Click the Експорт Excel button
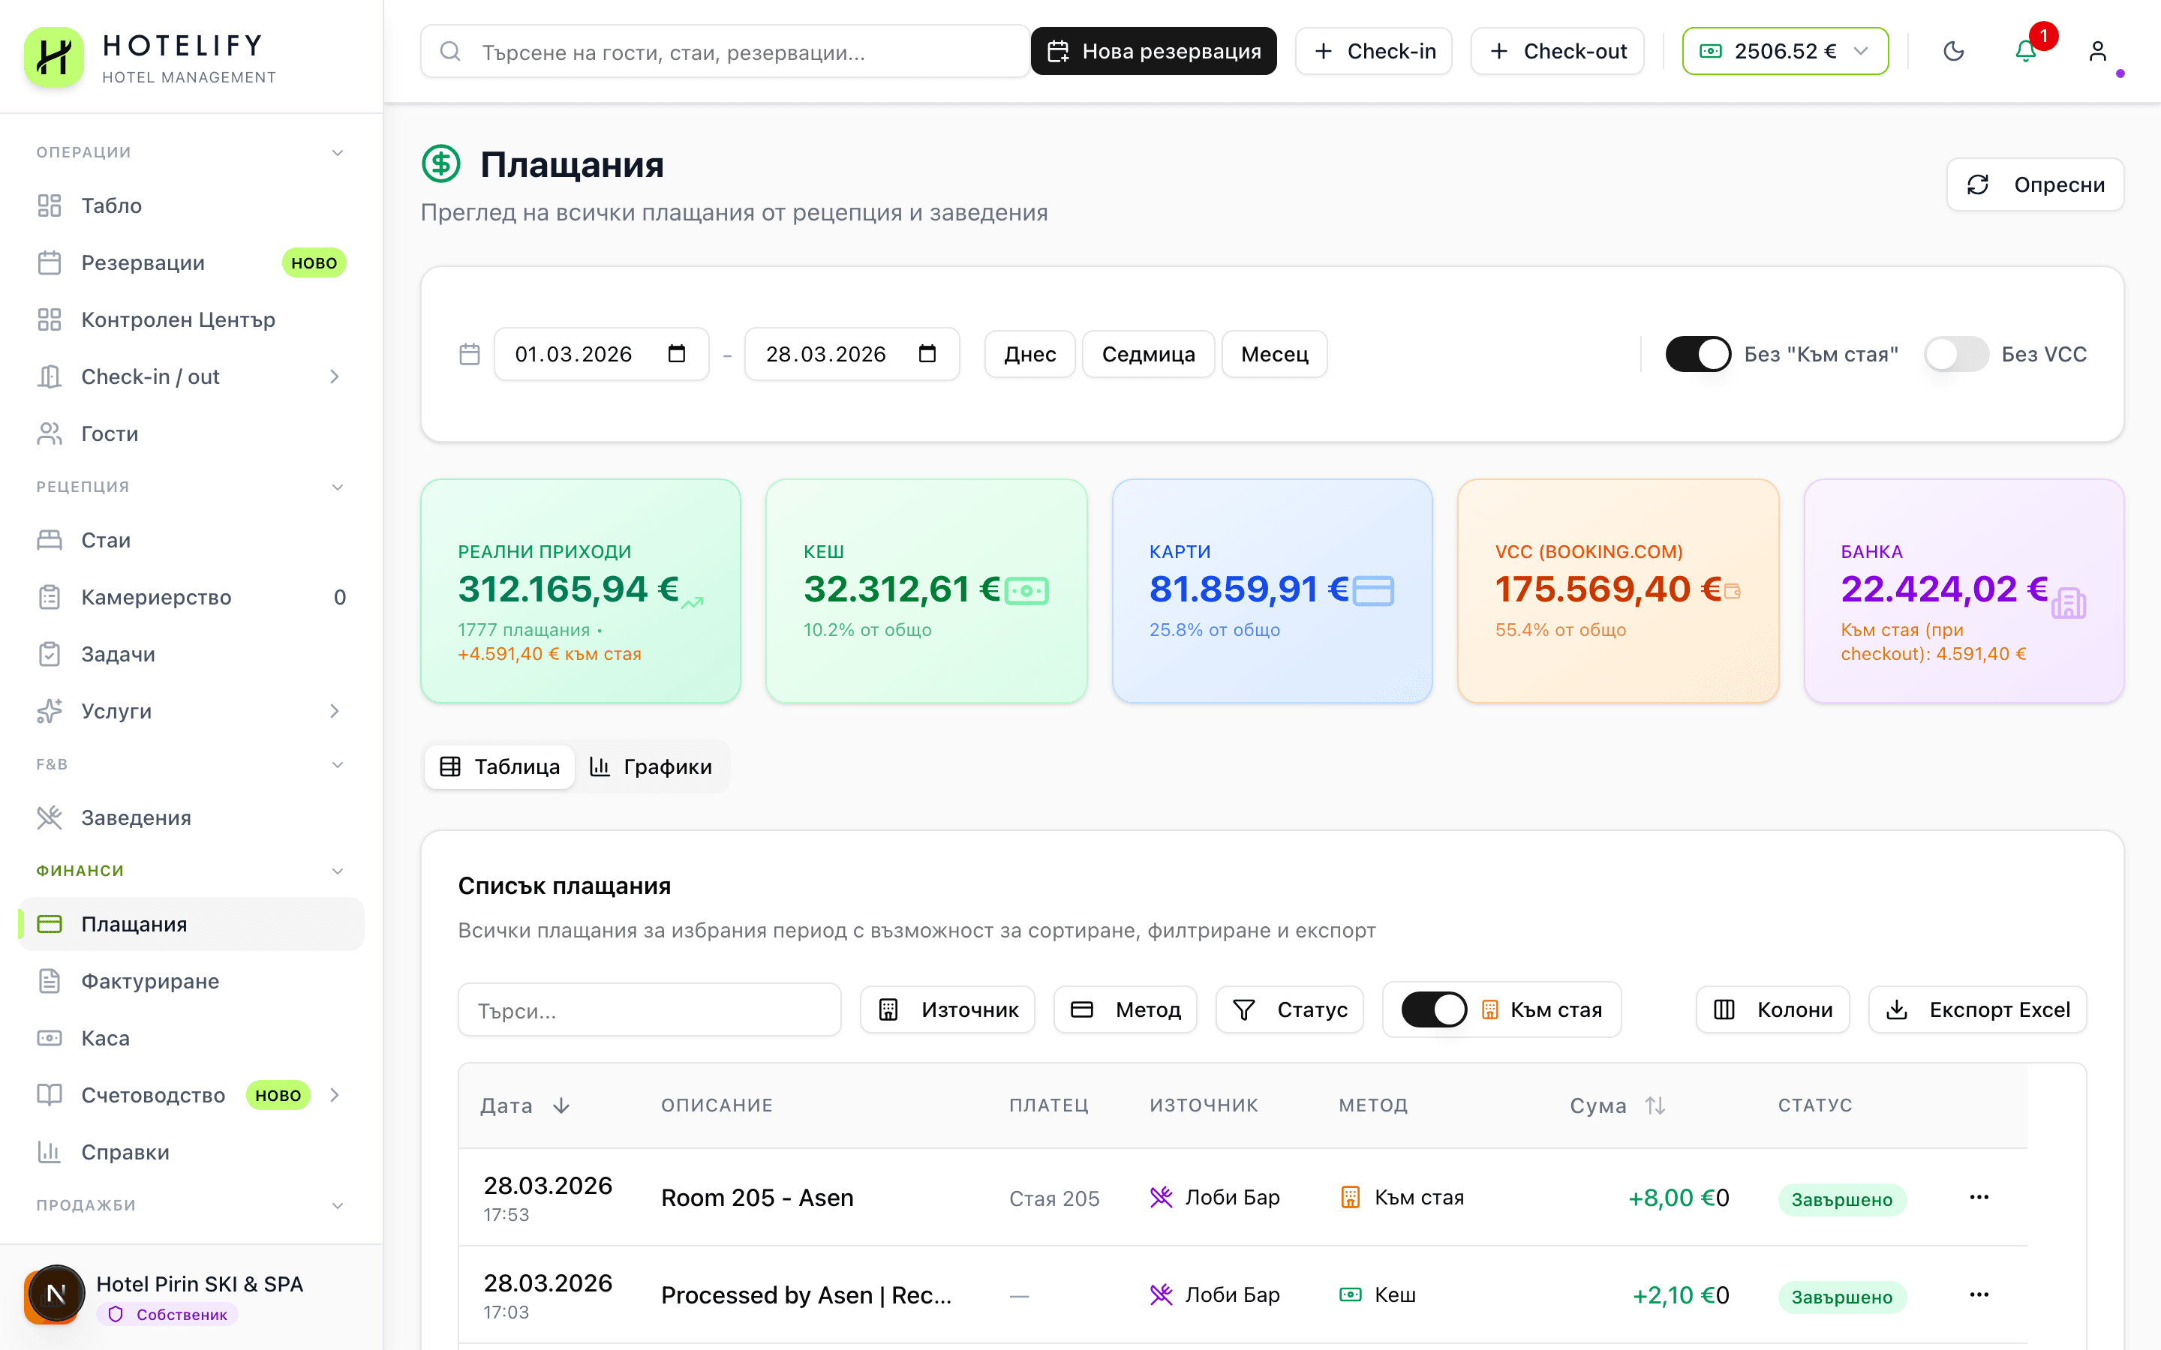 coord(1977,1009)
